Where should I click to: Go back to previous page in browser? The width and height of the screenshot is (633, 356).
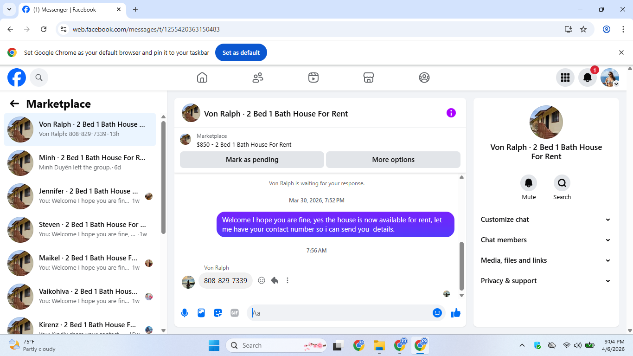click(x=10, y=29)
